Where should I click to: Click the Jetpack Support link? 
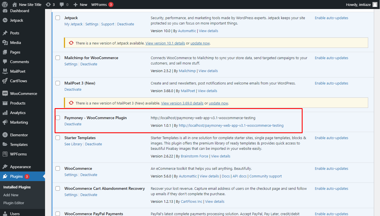click(108, 24)
